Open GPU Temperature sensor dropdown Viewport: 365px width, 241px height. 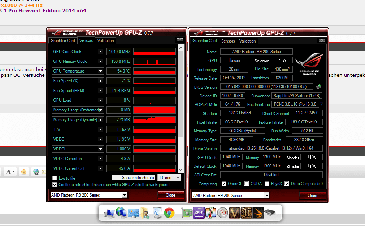point(101,71)
